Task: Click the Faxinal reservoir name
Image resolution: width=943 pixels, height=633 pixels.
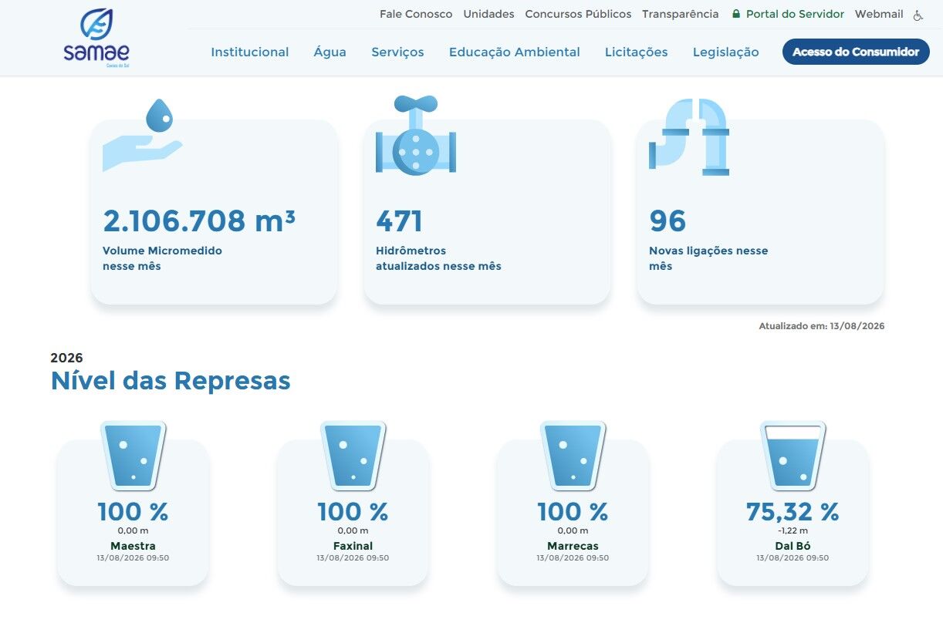Action: 353,546
